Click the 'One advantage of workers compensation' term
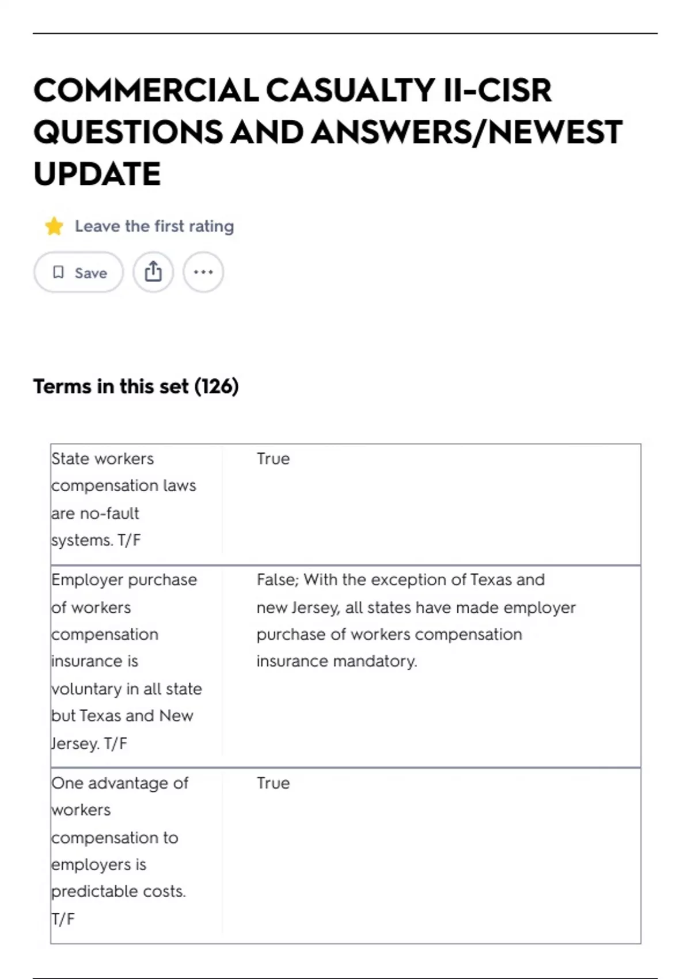 (120, 851)
